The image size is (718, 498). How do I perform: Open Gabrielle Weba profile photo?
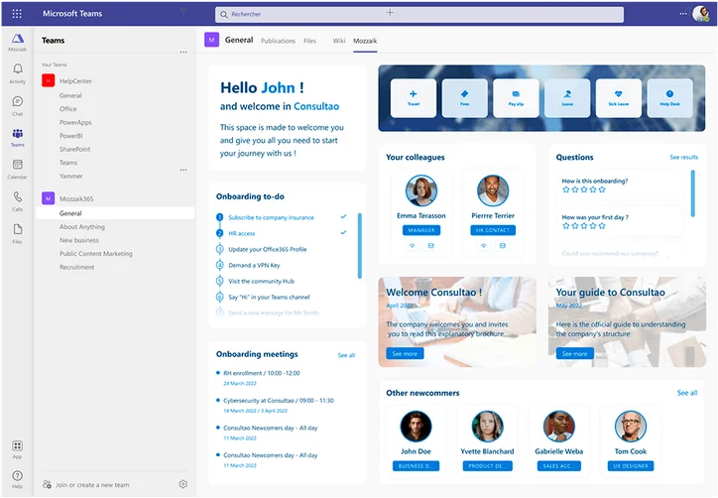pos(558,426)
